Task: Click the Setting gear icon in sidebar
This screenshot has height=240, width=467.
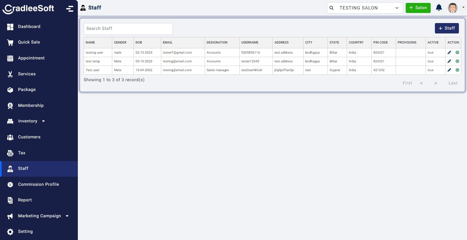Action: pyautogui.click(x=10, y=232)
